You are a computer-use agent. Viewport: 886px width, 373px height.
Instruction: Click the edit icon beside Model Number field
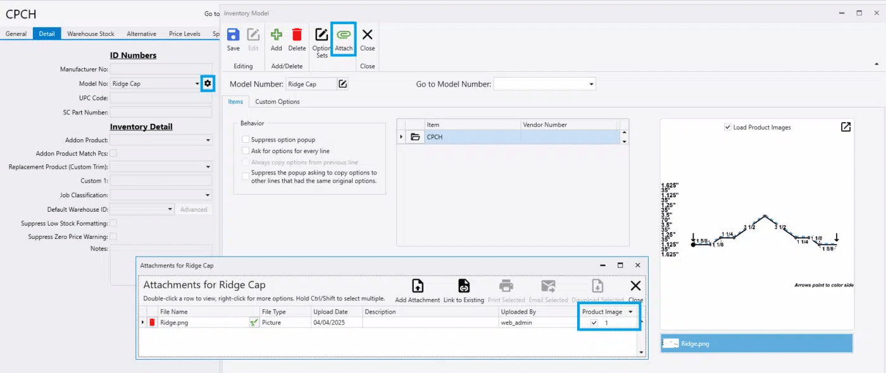(342, 84)
